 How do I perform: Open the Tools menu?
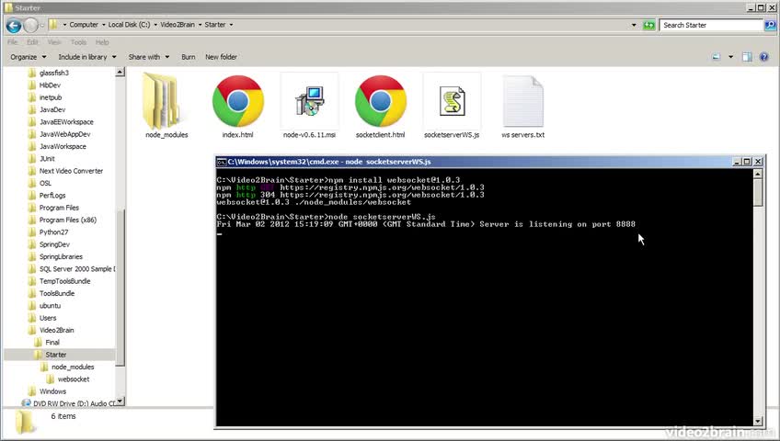[78, 42]
